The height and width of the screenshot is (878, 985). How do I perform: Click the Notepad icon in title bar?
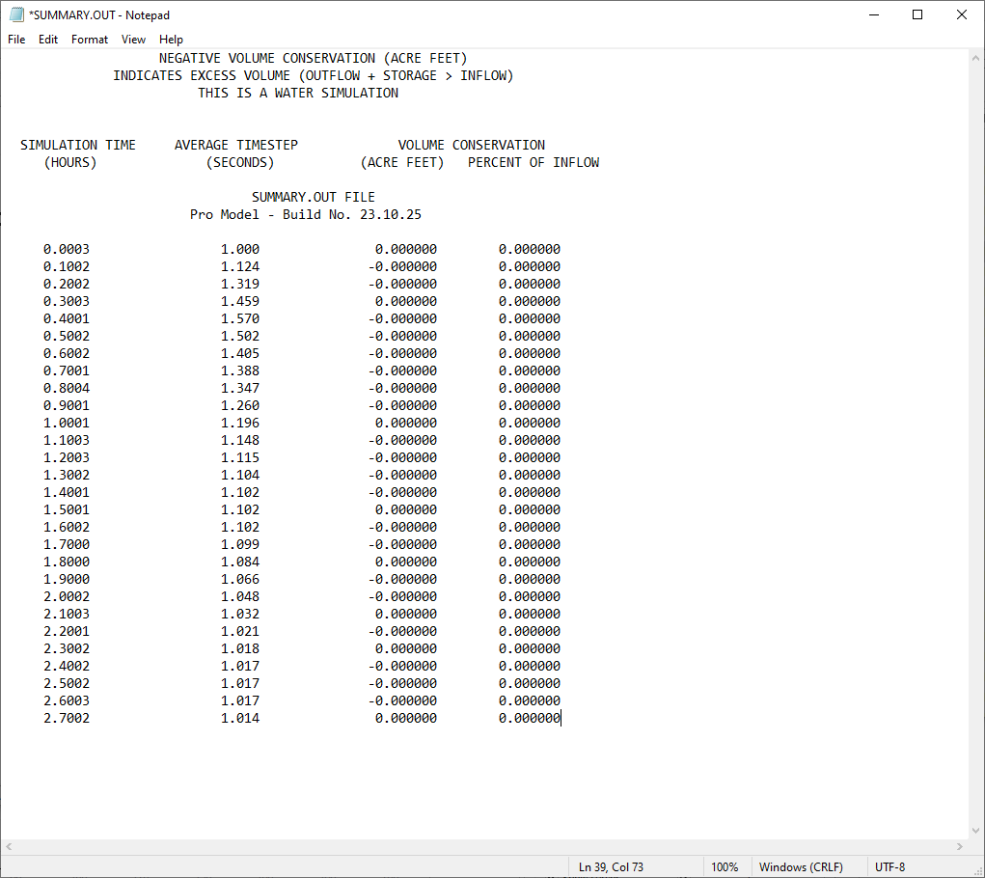15,14
